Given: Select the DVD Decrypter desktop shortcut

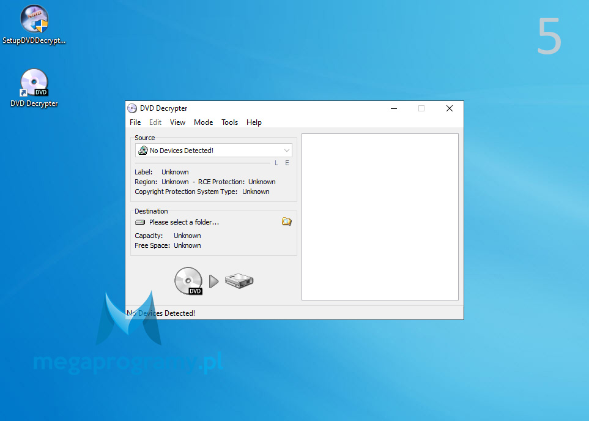Looking at the screenshot, I should point(34,88).
